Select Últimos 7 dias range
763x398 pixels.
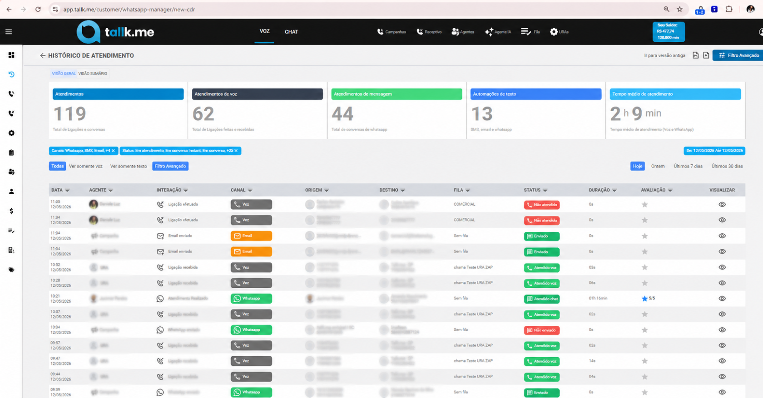(x=688, y=166)
